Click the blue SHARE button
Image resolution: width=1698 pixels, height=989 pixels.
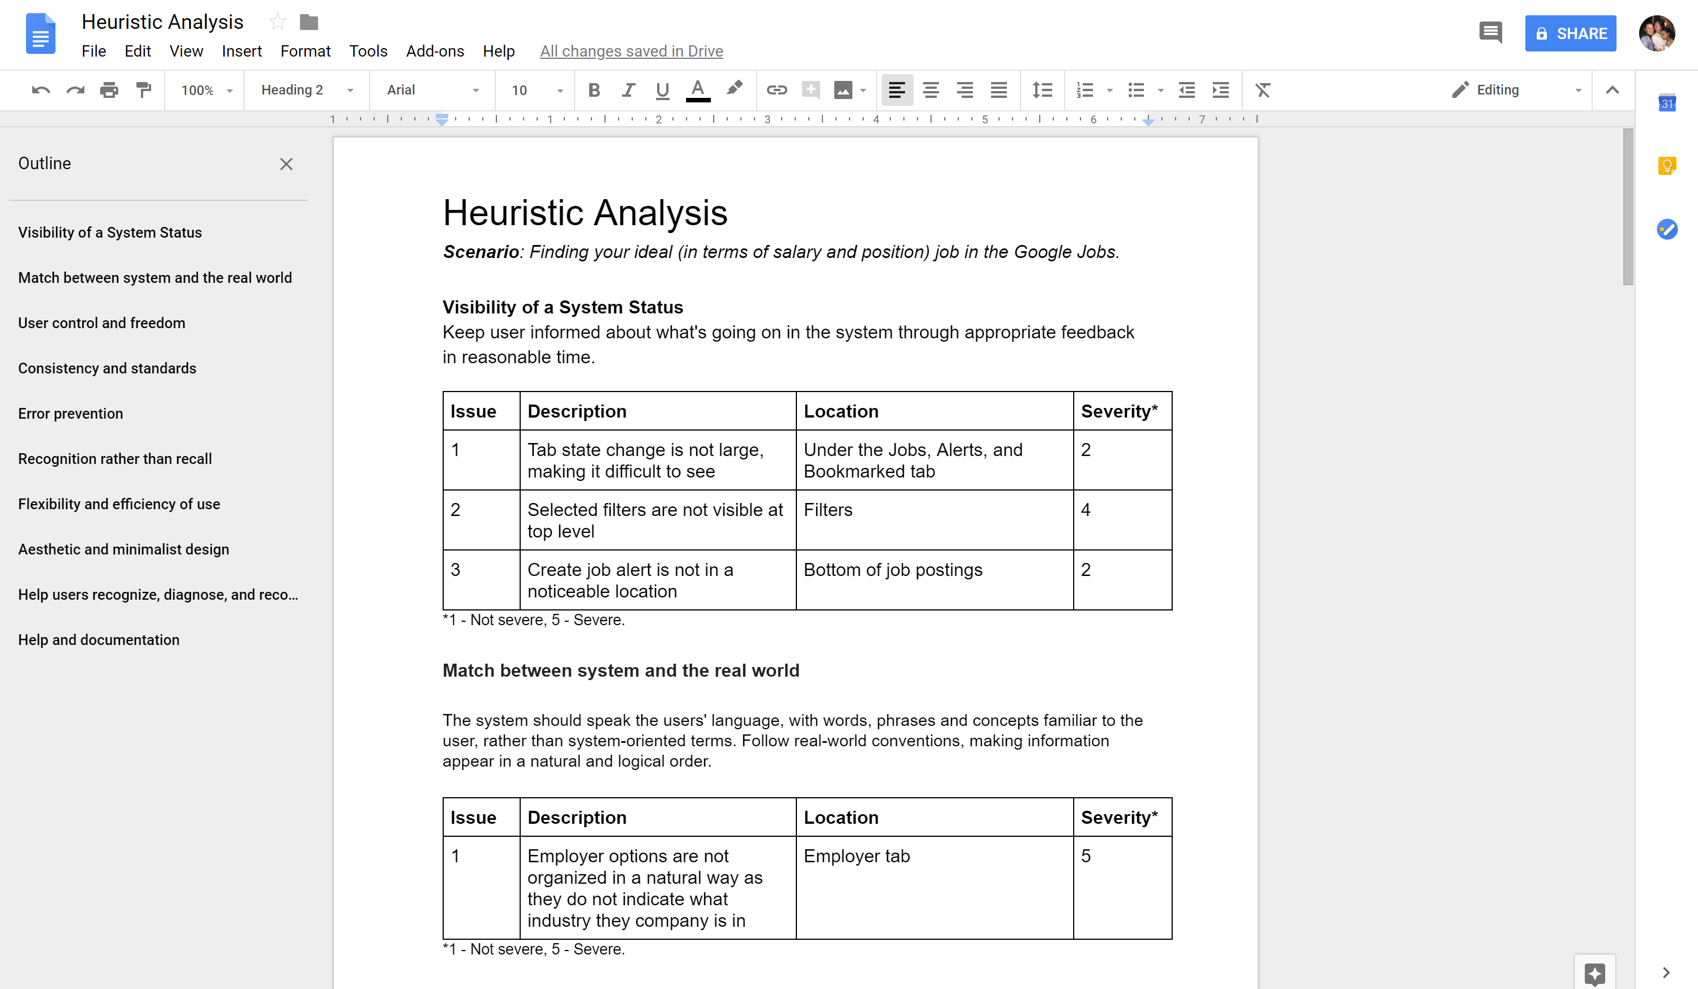tap(1570, 33)
